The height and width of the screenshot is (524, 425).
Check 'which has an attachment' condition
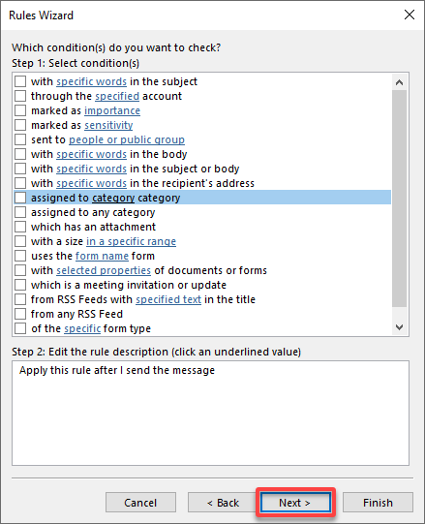pos(20,227)
